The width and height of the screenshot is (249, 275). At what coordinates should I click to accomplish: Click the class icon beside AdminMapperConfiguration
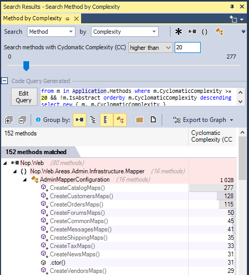click(x=35, y=180)
